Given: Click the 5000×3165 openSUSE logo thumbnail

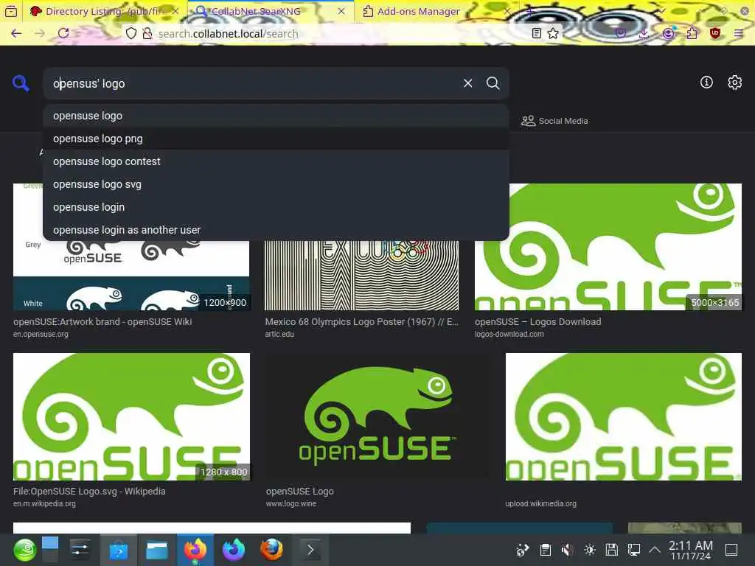Looking at the screenshot, I should [x=608, y=246].
